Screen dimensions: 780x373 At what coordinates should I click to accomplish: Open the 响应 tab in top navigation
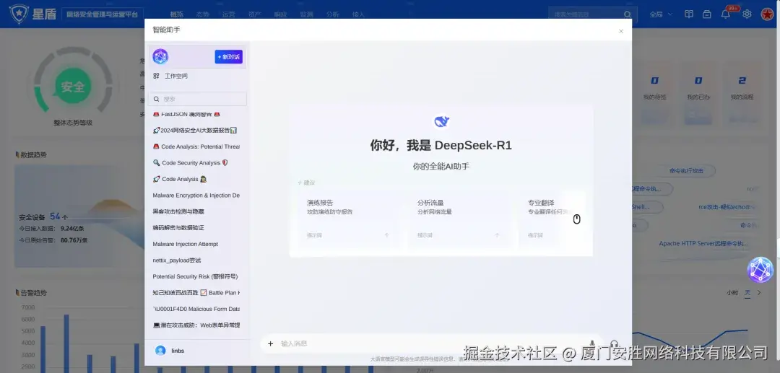(x=280, y=14)
